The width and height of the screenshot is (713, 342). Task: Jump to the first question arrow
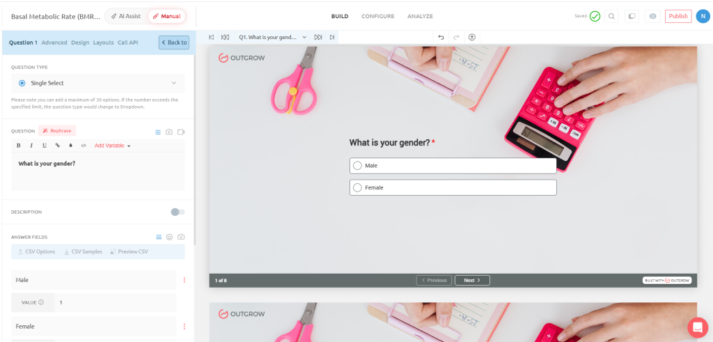pos(211,38)
